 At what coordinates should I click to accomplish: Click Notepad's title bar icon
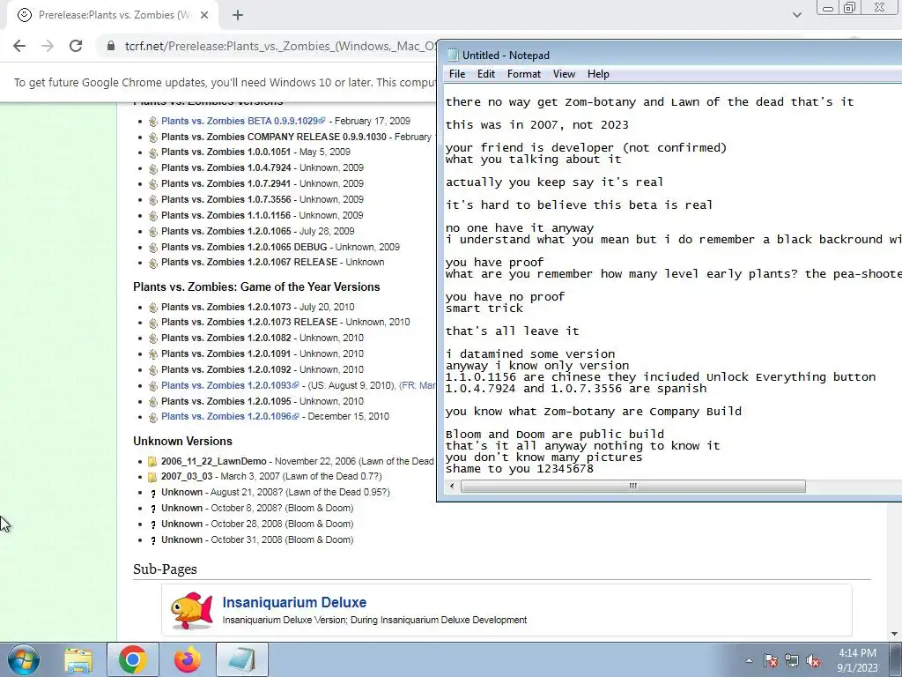(453, 56)
